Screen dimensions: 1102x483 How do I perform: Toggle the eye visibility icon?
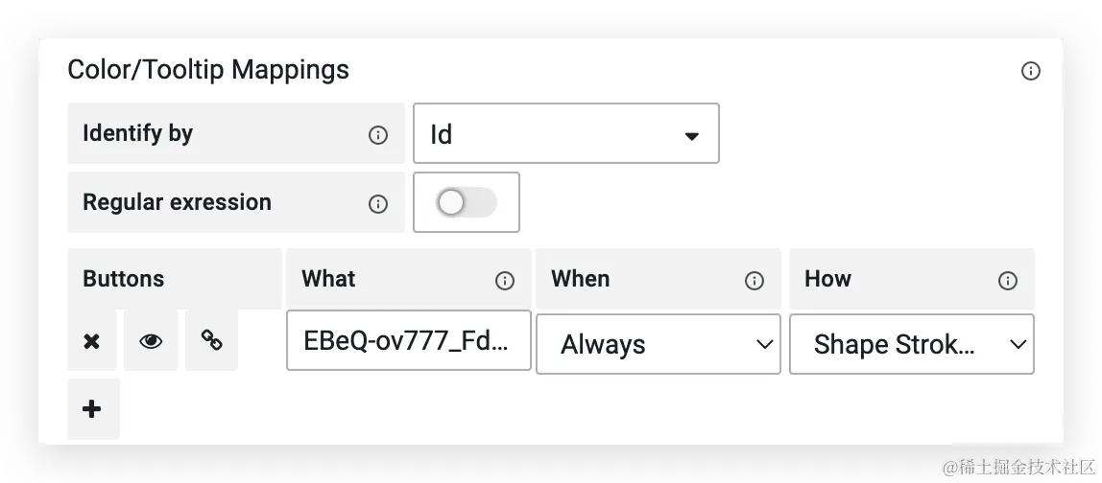151,341
